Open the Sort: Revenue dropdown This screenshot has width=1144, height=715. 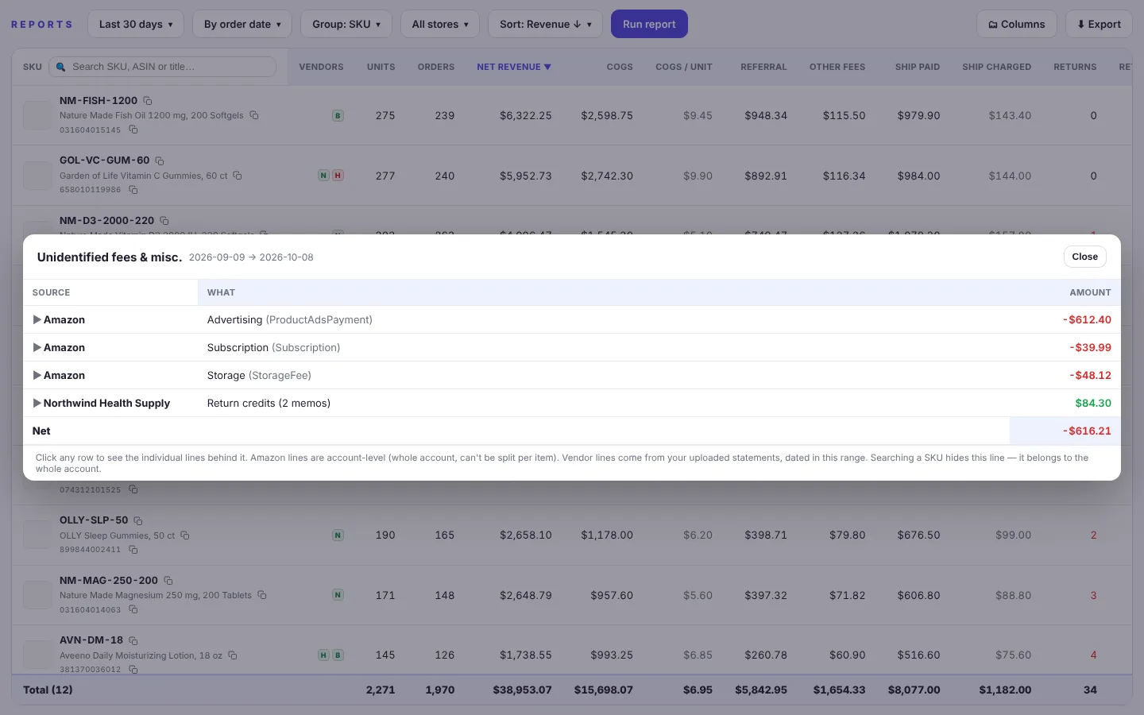coord(545,24)
